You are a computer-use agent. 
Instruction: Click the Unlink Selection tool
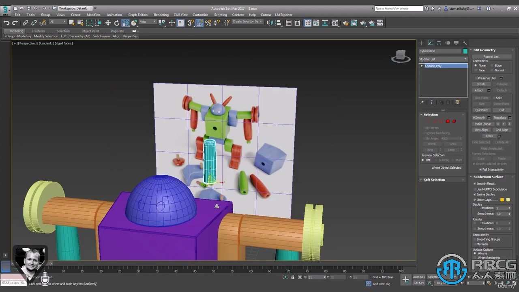coord(34,23)
